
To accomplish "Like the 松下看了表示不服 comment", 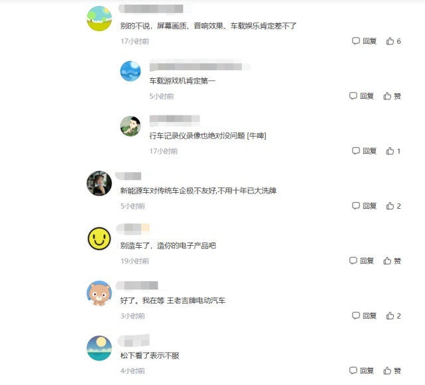I will coord(392,370).
